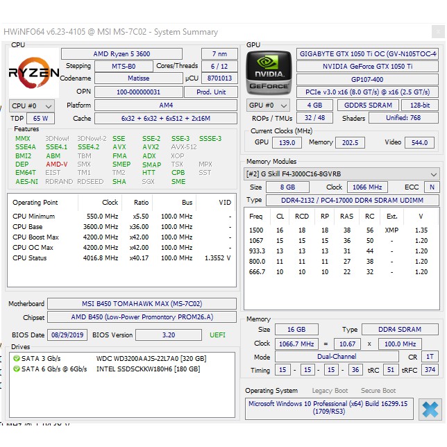Click the 8701013 microcode value
Image resolution: width=447 pixels, height=447 pixels.
[219, 78]
